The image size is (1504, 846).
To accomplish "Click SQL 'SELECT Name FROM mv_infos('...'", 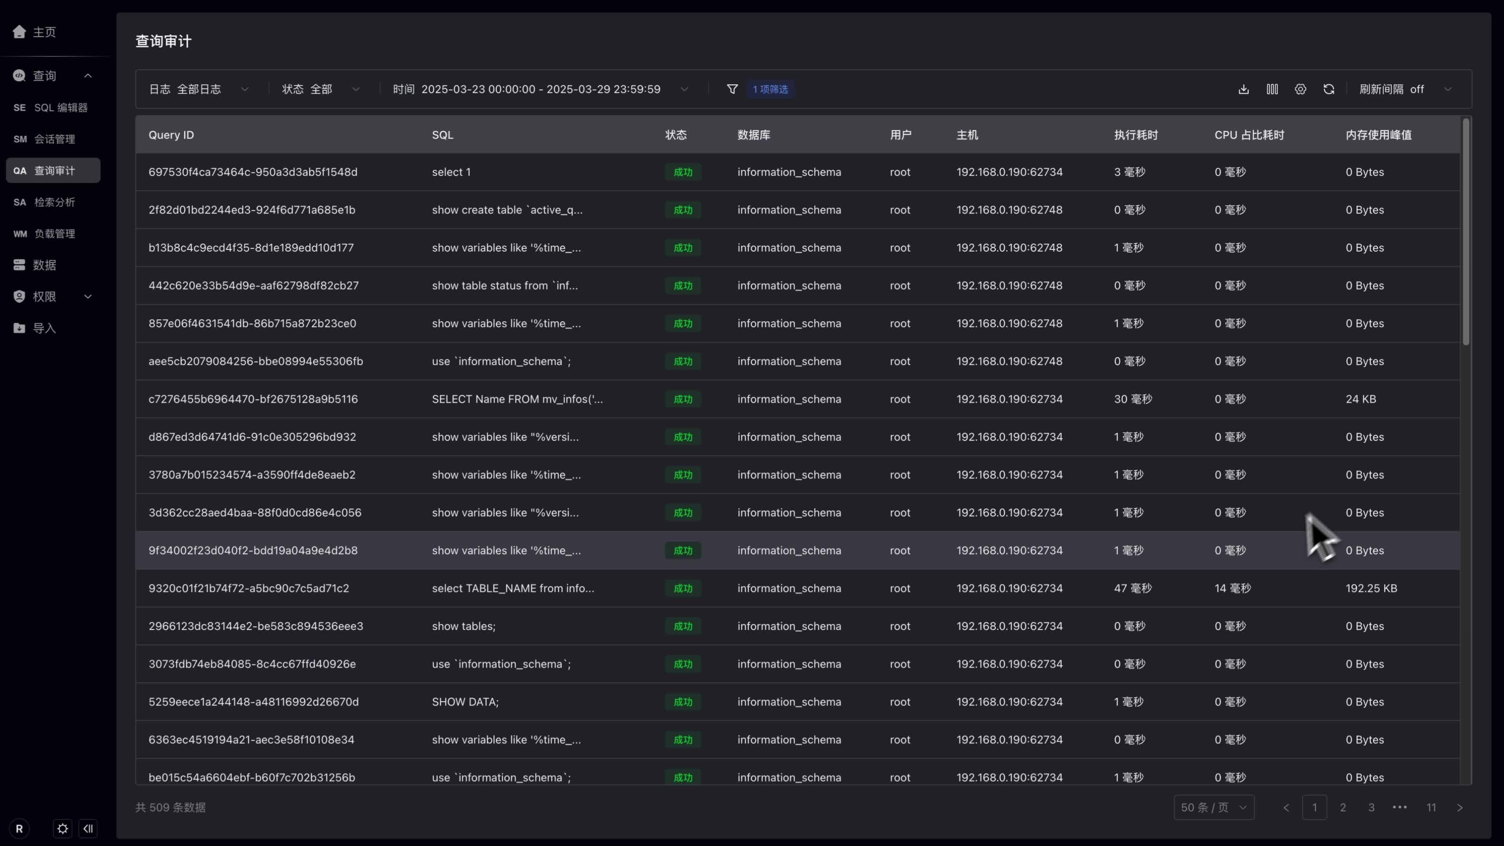I will click(517, 399).
